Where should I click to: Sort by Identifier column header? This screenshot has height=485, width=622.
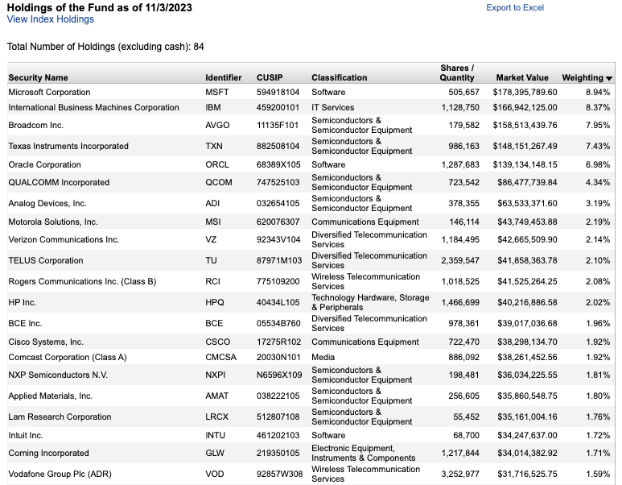point(224,77)
